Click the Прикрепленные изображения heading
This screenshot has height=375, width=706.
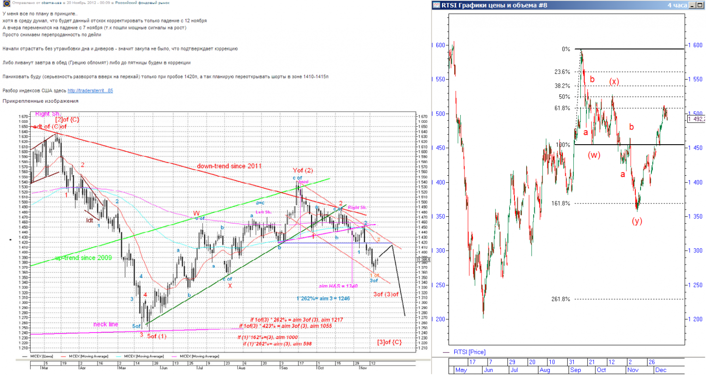click(x=40, y=101)
